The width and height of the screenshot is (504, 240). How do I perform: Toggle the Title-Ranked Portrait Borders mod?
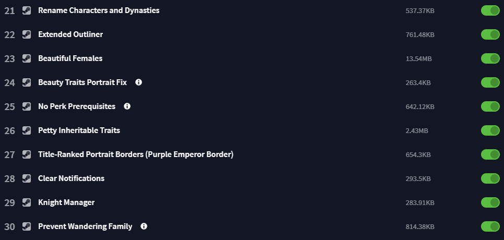[x=490, y=154]
